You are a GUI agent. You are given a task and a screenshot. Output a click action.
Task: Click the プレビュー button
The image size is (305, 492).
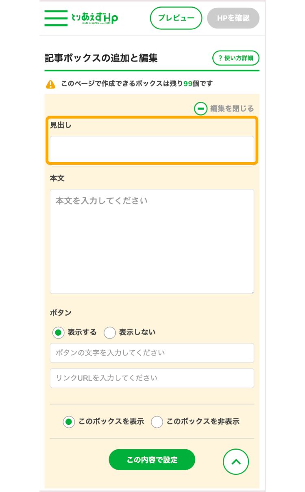(x=176, y=18)
